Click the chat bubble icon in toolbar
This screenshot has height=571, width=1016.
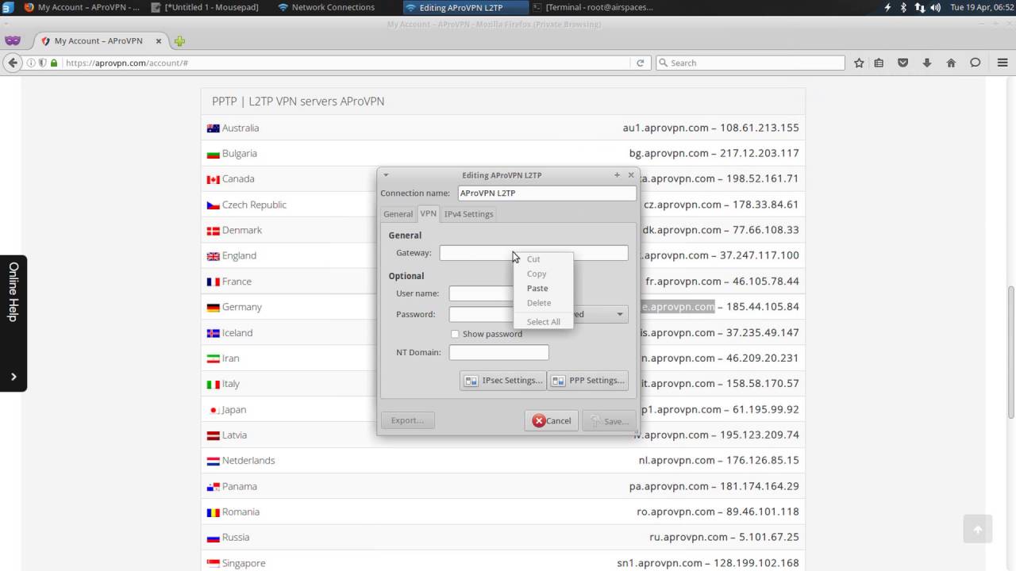[976, 63]
